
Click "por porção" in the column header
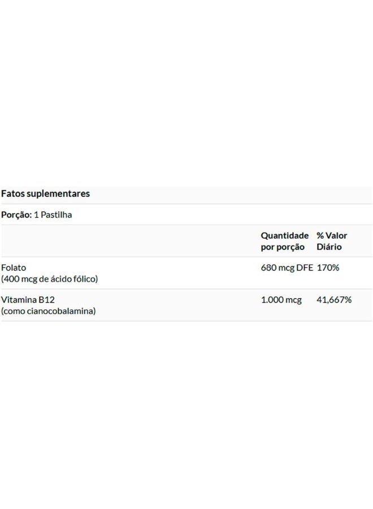click(283, 247)
